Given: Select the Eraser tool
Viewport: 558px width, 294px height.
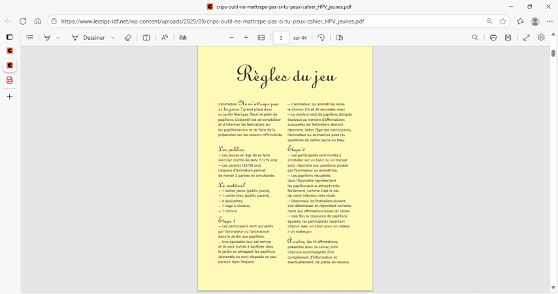Looking at the screenshot, I should click(127, 38).
